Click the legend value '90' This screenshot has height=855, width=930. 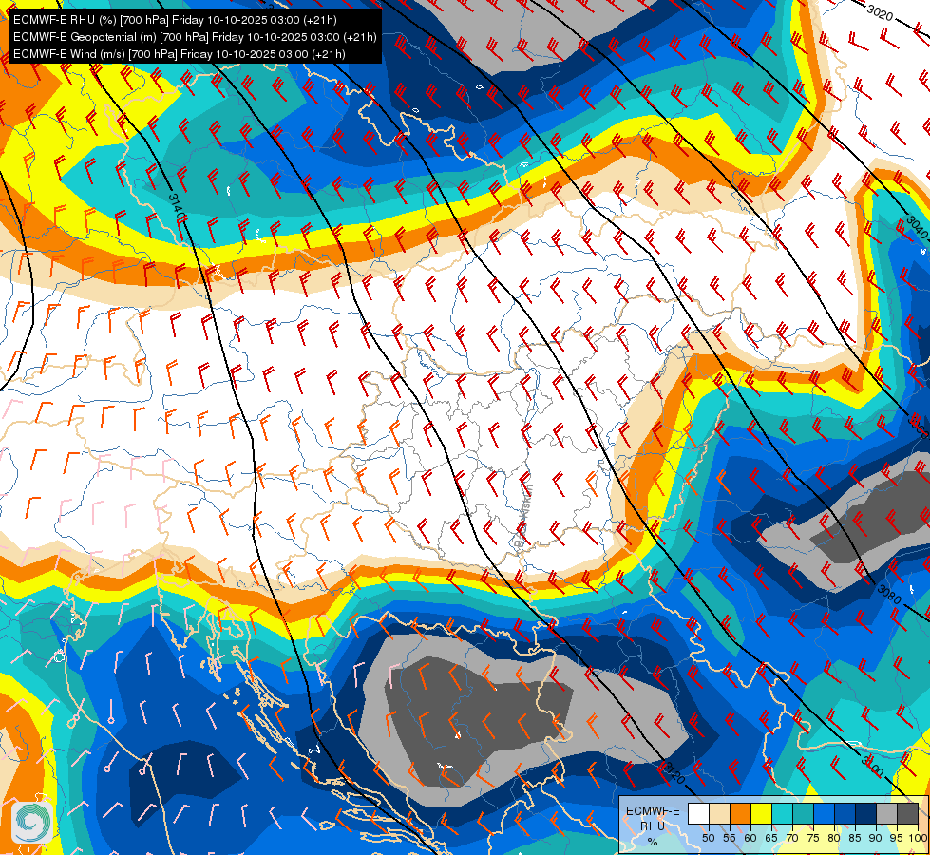tap(876, 838)
